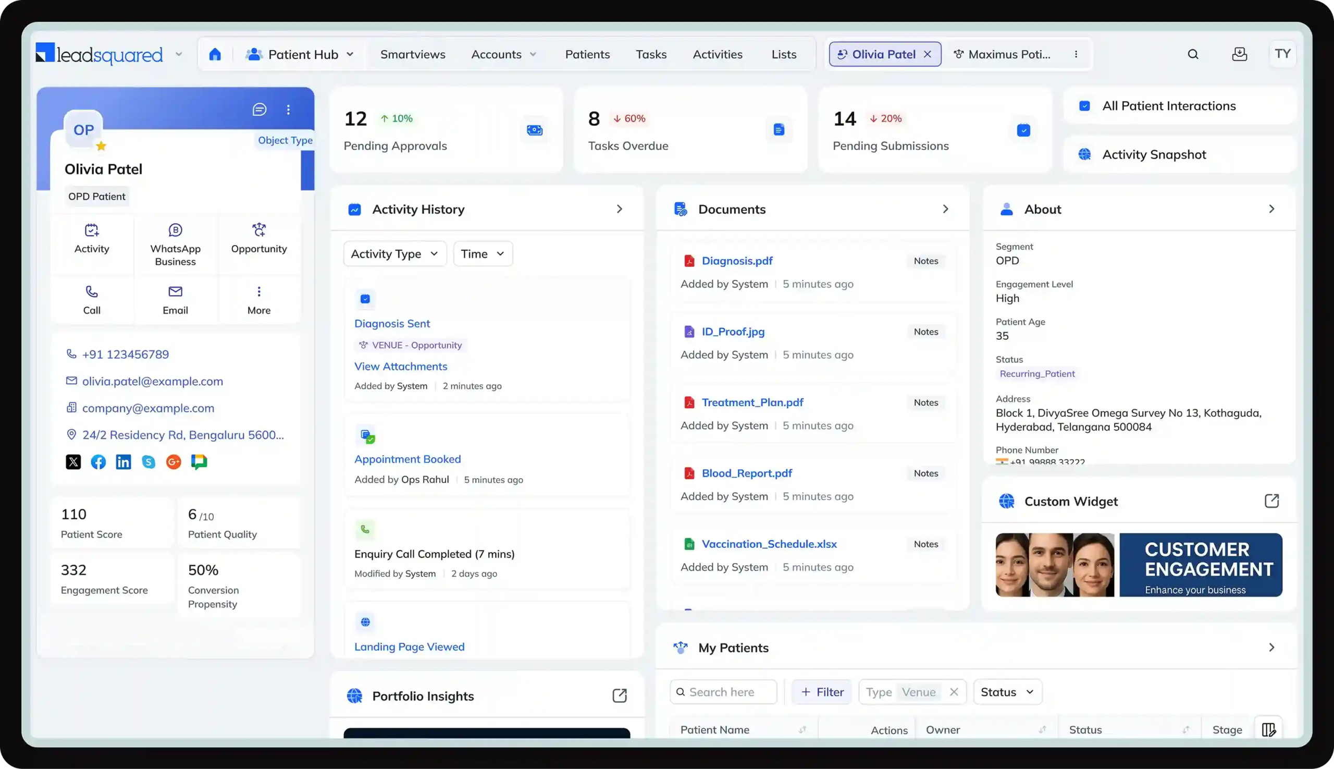
Task: Open the Activity Type dropdown
Action: (394, 254)
